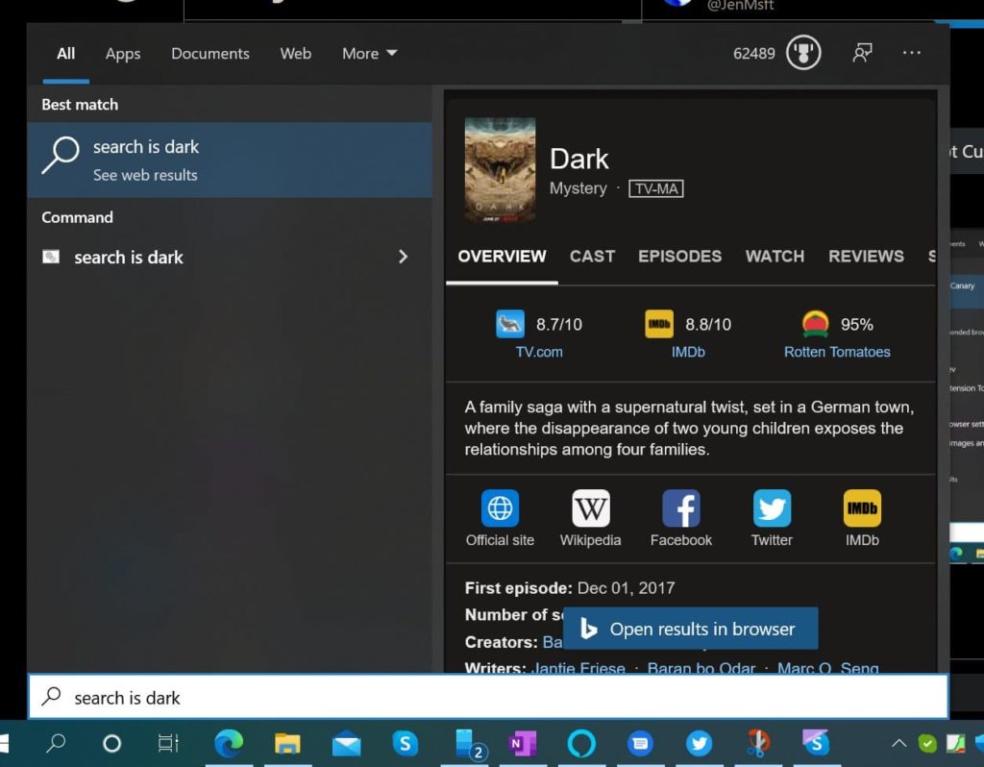The width and height of the screenshot is (984, 767).
Task: Select the WATCH tab
Action: click(x=775, y=256)
